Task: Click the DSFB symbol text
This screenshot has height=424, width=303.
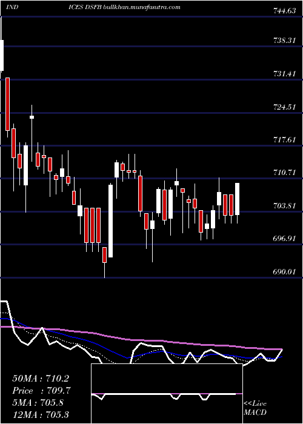Action: pyautogui.click(x=93, y=7)
